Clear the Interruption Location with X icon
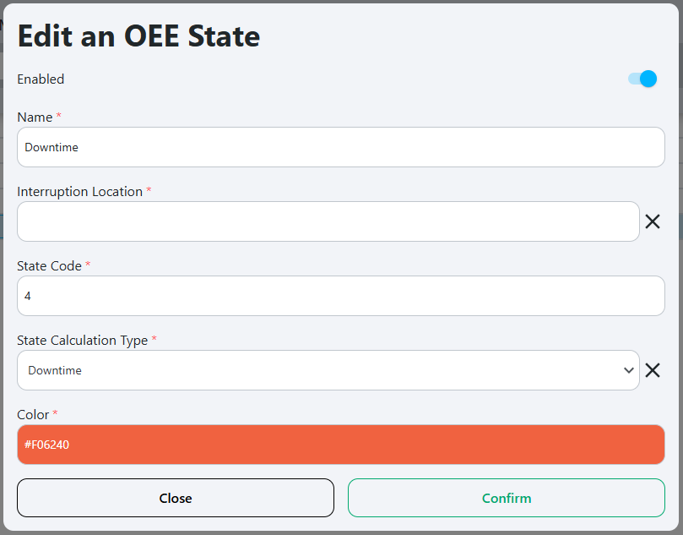This screenshot has height=535, width=683. click(x=653, y=221)
